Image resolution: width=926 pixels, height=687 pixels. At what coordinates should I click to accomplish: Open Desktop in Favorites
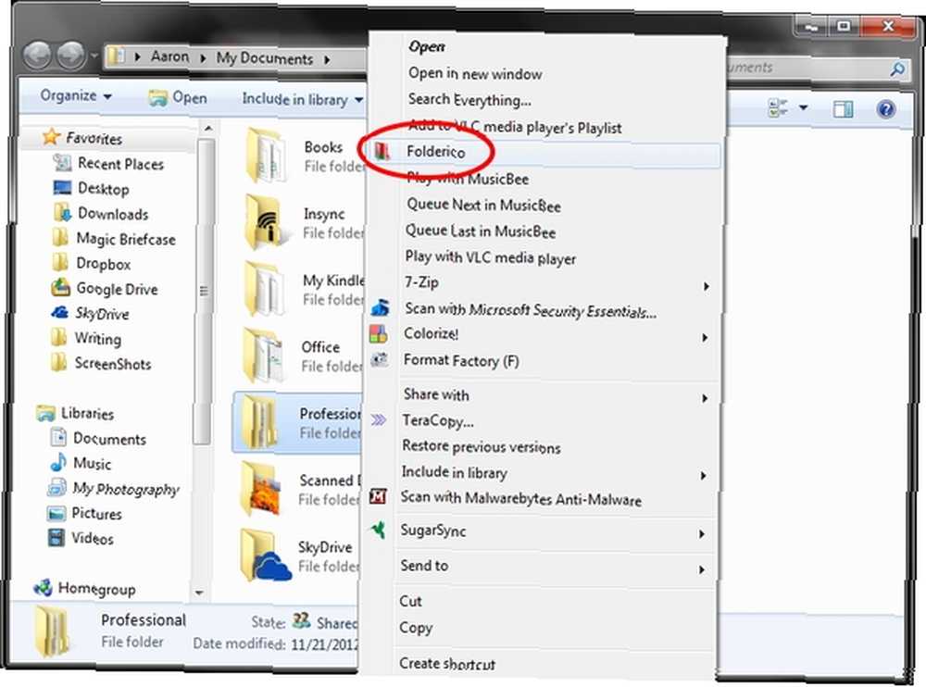pos(104,189)
